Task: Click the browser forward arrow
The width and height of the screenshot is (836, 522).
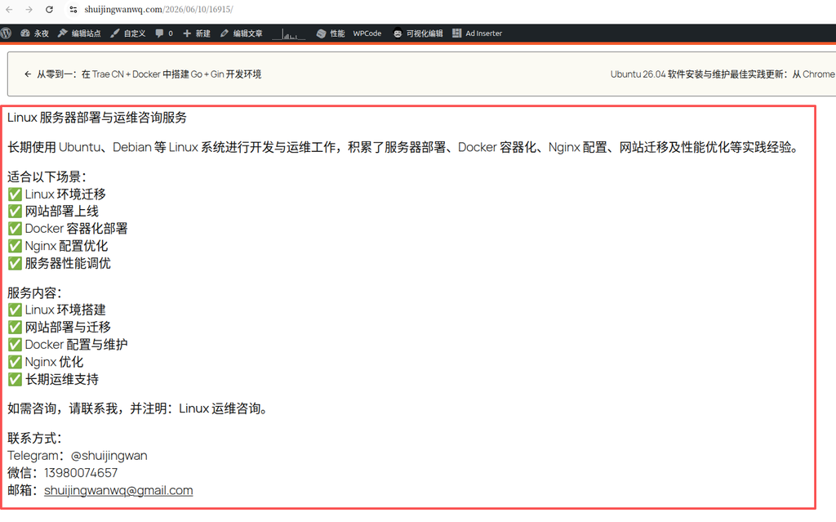Action: click(x=29, y=10)
